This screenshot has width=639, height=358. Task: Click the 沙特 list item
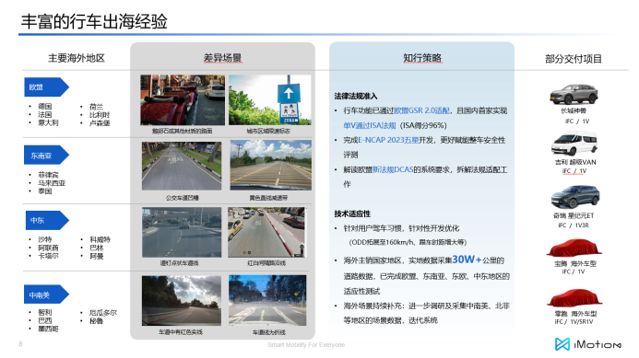(x=45, y=239)
